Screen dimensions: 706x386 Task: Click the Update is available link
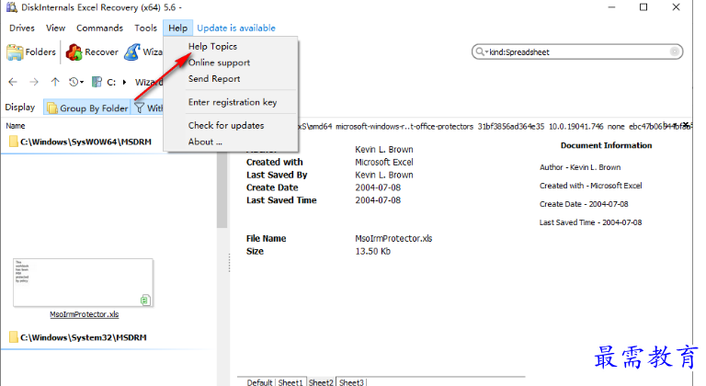236,28
